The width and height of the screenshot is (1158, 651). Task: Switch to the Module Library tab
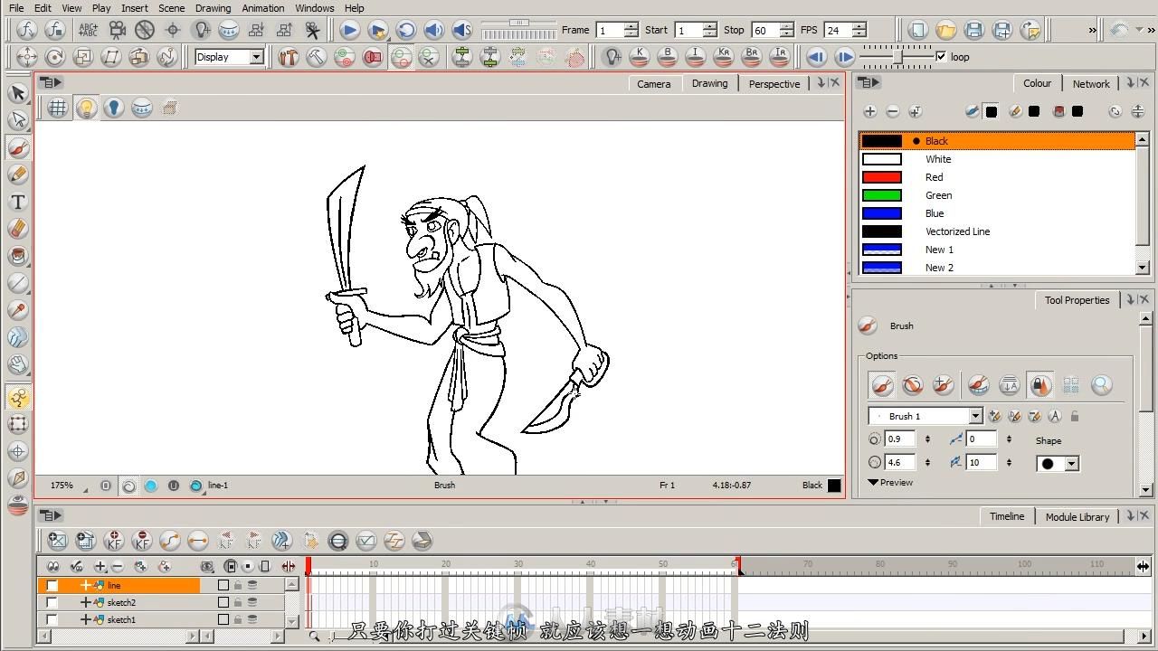[1077, 516]
